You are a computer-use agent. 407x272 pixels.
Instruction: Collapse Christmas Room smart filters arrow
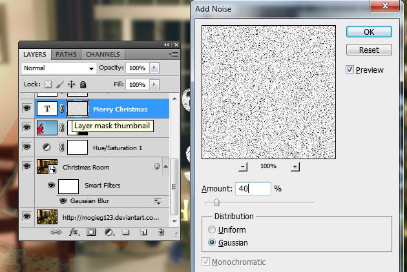165,166
